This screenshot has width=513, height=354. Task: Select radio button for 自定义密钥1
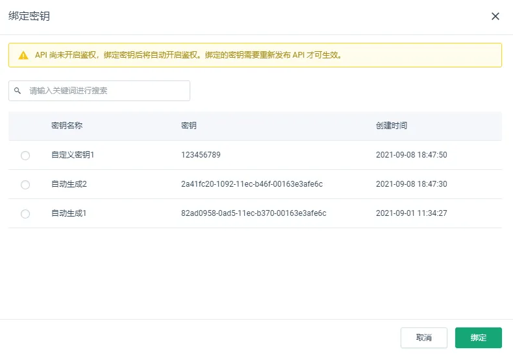coord(25,156)
